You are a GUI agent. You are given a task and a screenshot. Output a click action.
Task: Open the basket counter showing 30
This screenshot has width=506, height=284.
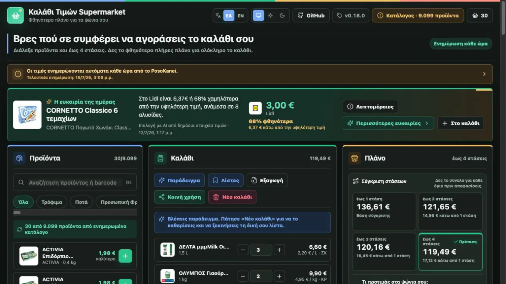[480, 16]
